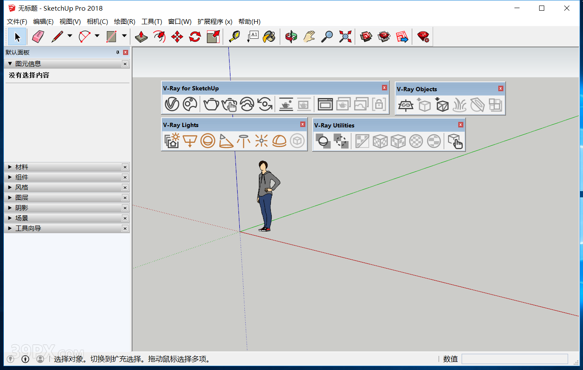Open the V-Ray material palette icon
The height and width of the screenshot is (370, 583).
pyautogui.click(x=190, y=104)
